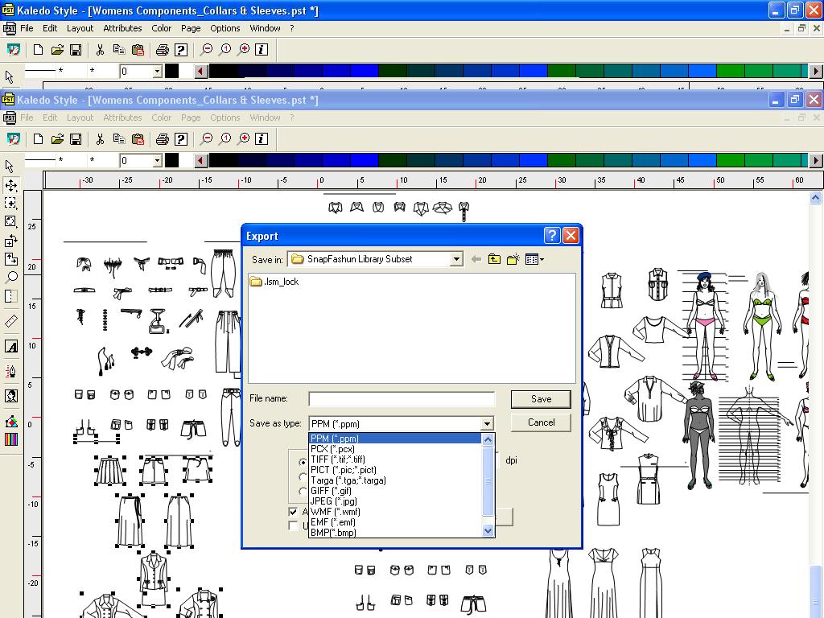Viewport: 824px width, 618px height.
Task: Click scissors Cut icon in lower Kaledo window
Action: [100, 139]
